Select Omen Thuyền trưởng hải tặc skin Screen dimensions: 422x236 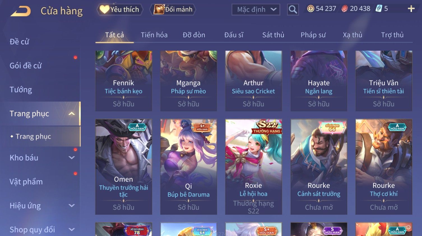(x=124, y=167)
